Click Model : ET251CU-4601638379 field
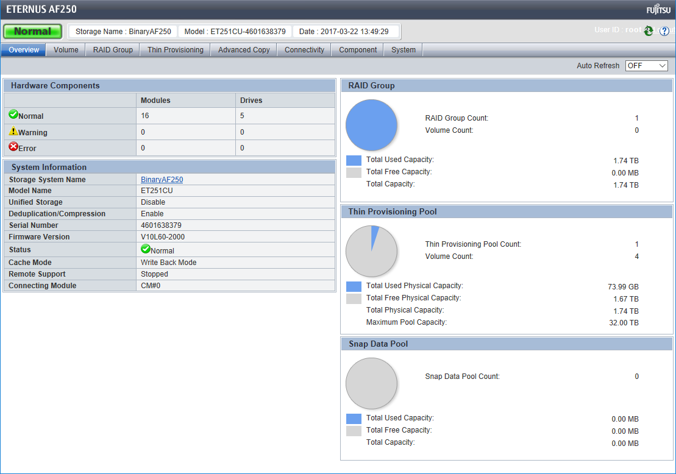Viewport: 676px width, 474px height. (x=235, y=32)
